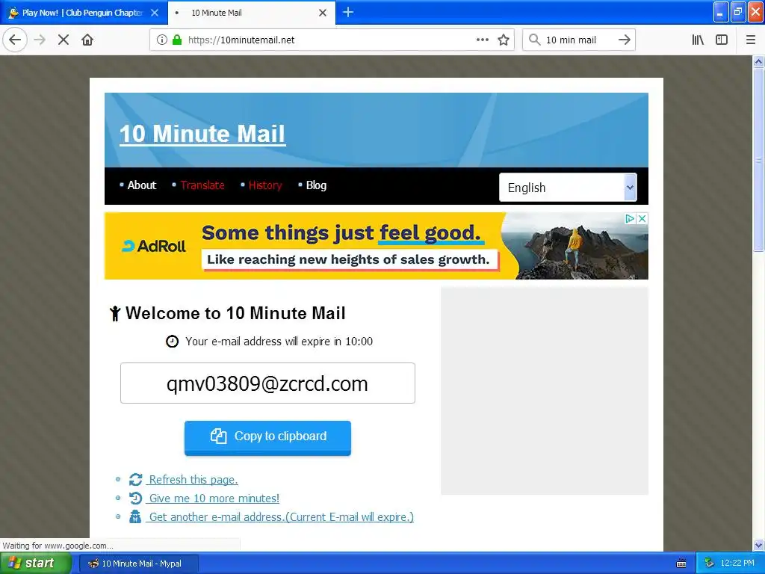
Task: Click the Copy to clipboard button
Action: [267, 437]
